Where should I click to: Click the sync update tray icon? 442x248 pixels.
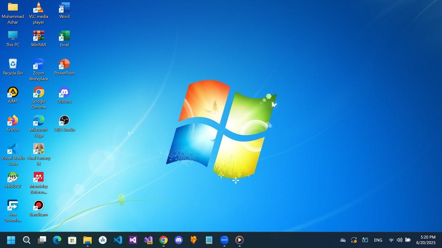coord(354,240)
